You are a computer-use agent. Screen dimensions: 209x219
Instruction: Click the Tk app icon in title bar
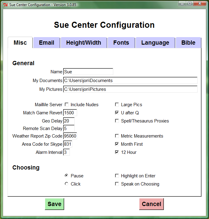pyautogui.click(x=5, y=5)
